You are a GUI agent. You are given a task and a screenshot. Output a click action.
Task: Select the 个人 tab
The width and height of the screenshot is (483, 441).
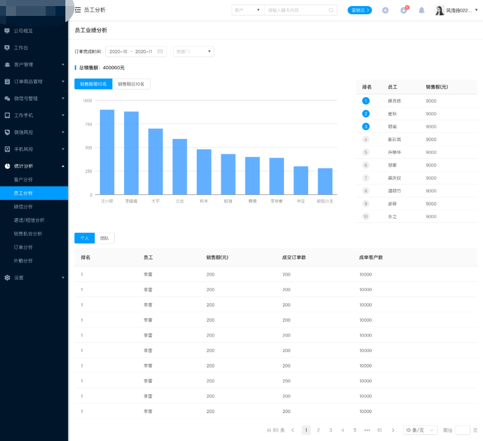point(85,238)
